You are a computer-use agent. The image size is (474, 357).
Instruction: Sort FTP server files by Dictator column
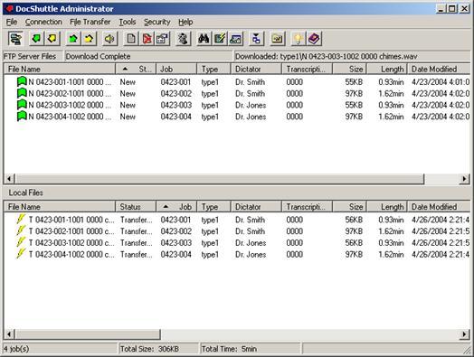click(x=256, y=70)
